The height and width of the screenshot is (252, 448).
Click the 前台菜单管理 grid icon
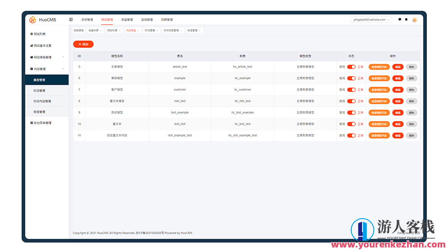[32, 123]
